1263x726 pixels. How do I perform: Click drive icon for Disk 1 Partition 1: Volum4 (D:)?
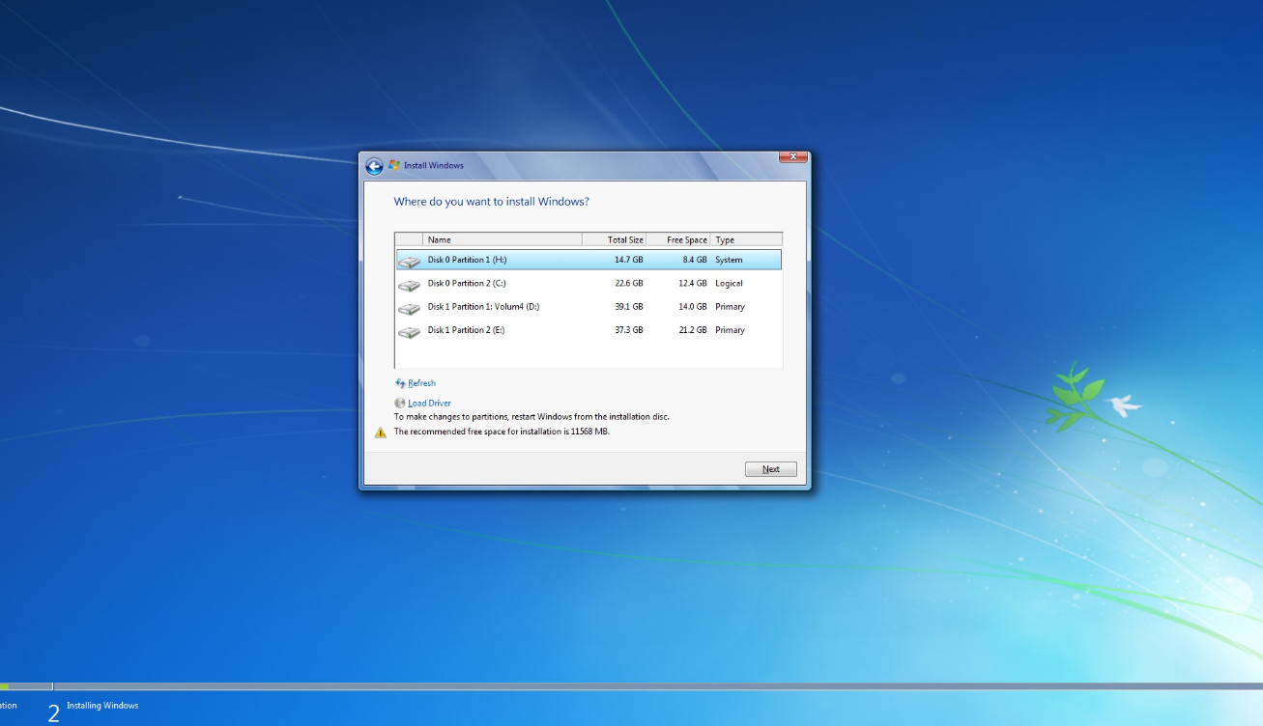point(410,307)
